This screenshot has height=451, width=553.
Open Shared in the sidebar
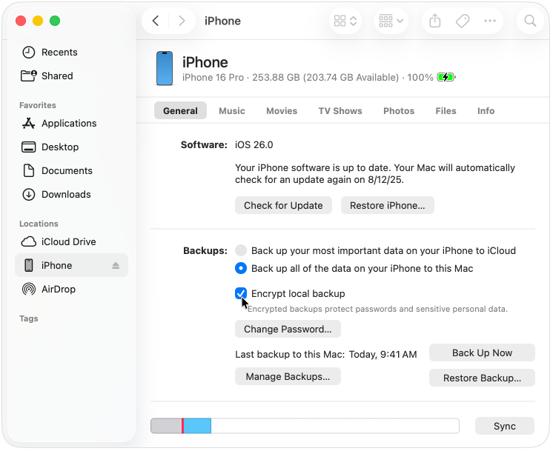71,76
